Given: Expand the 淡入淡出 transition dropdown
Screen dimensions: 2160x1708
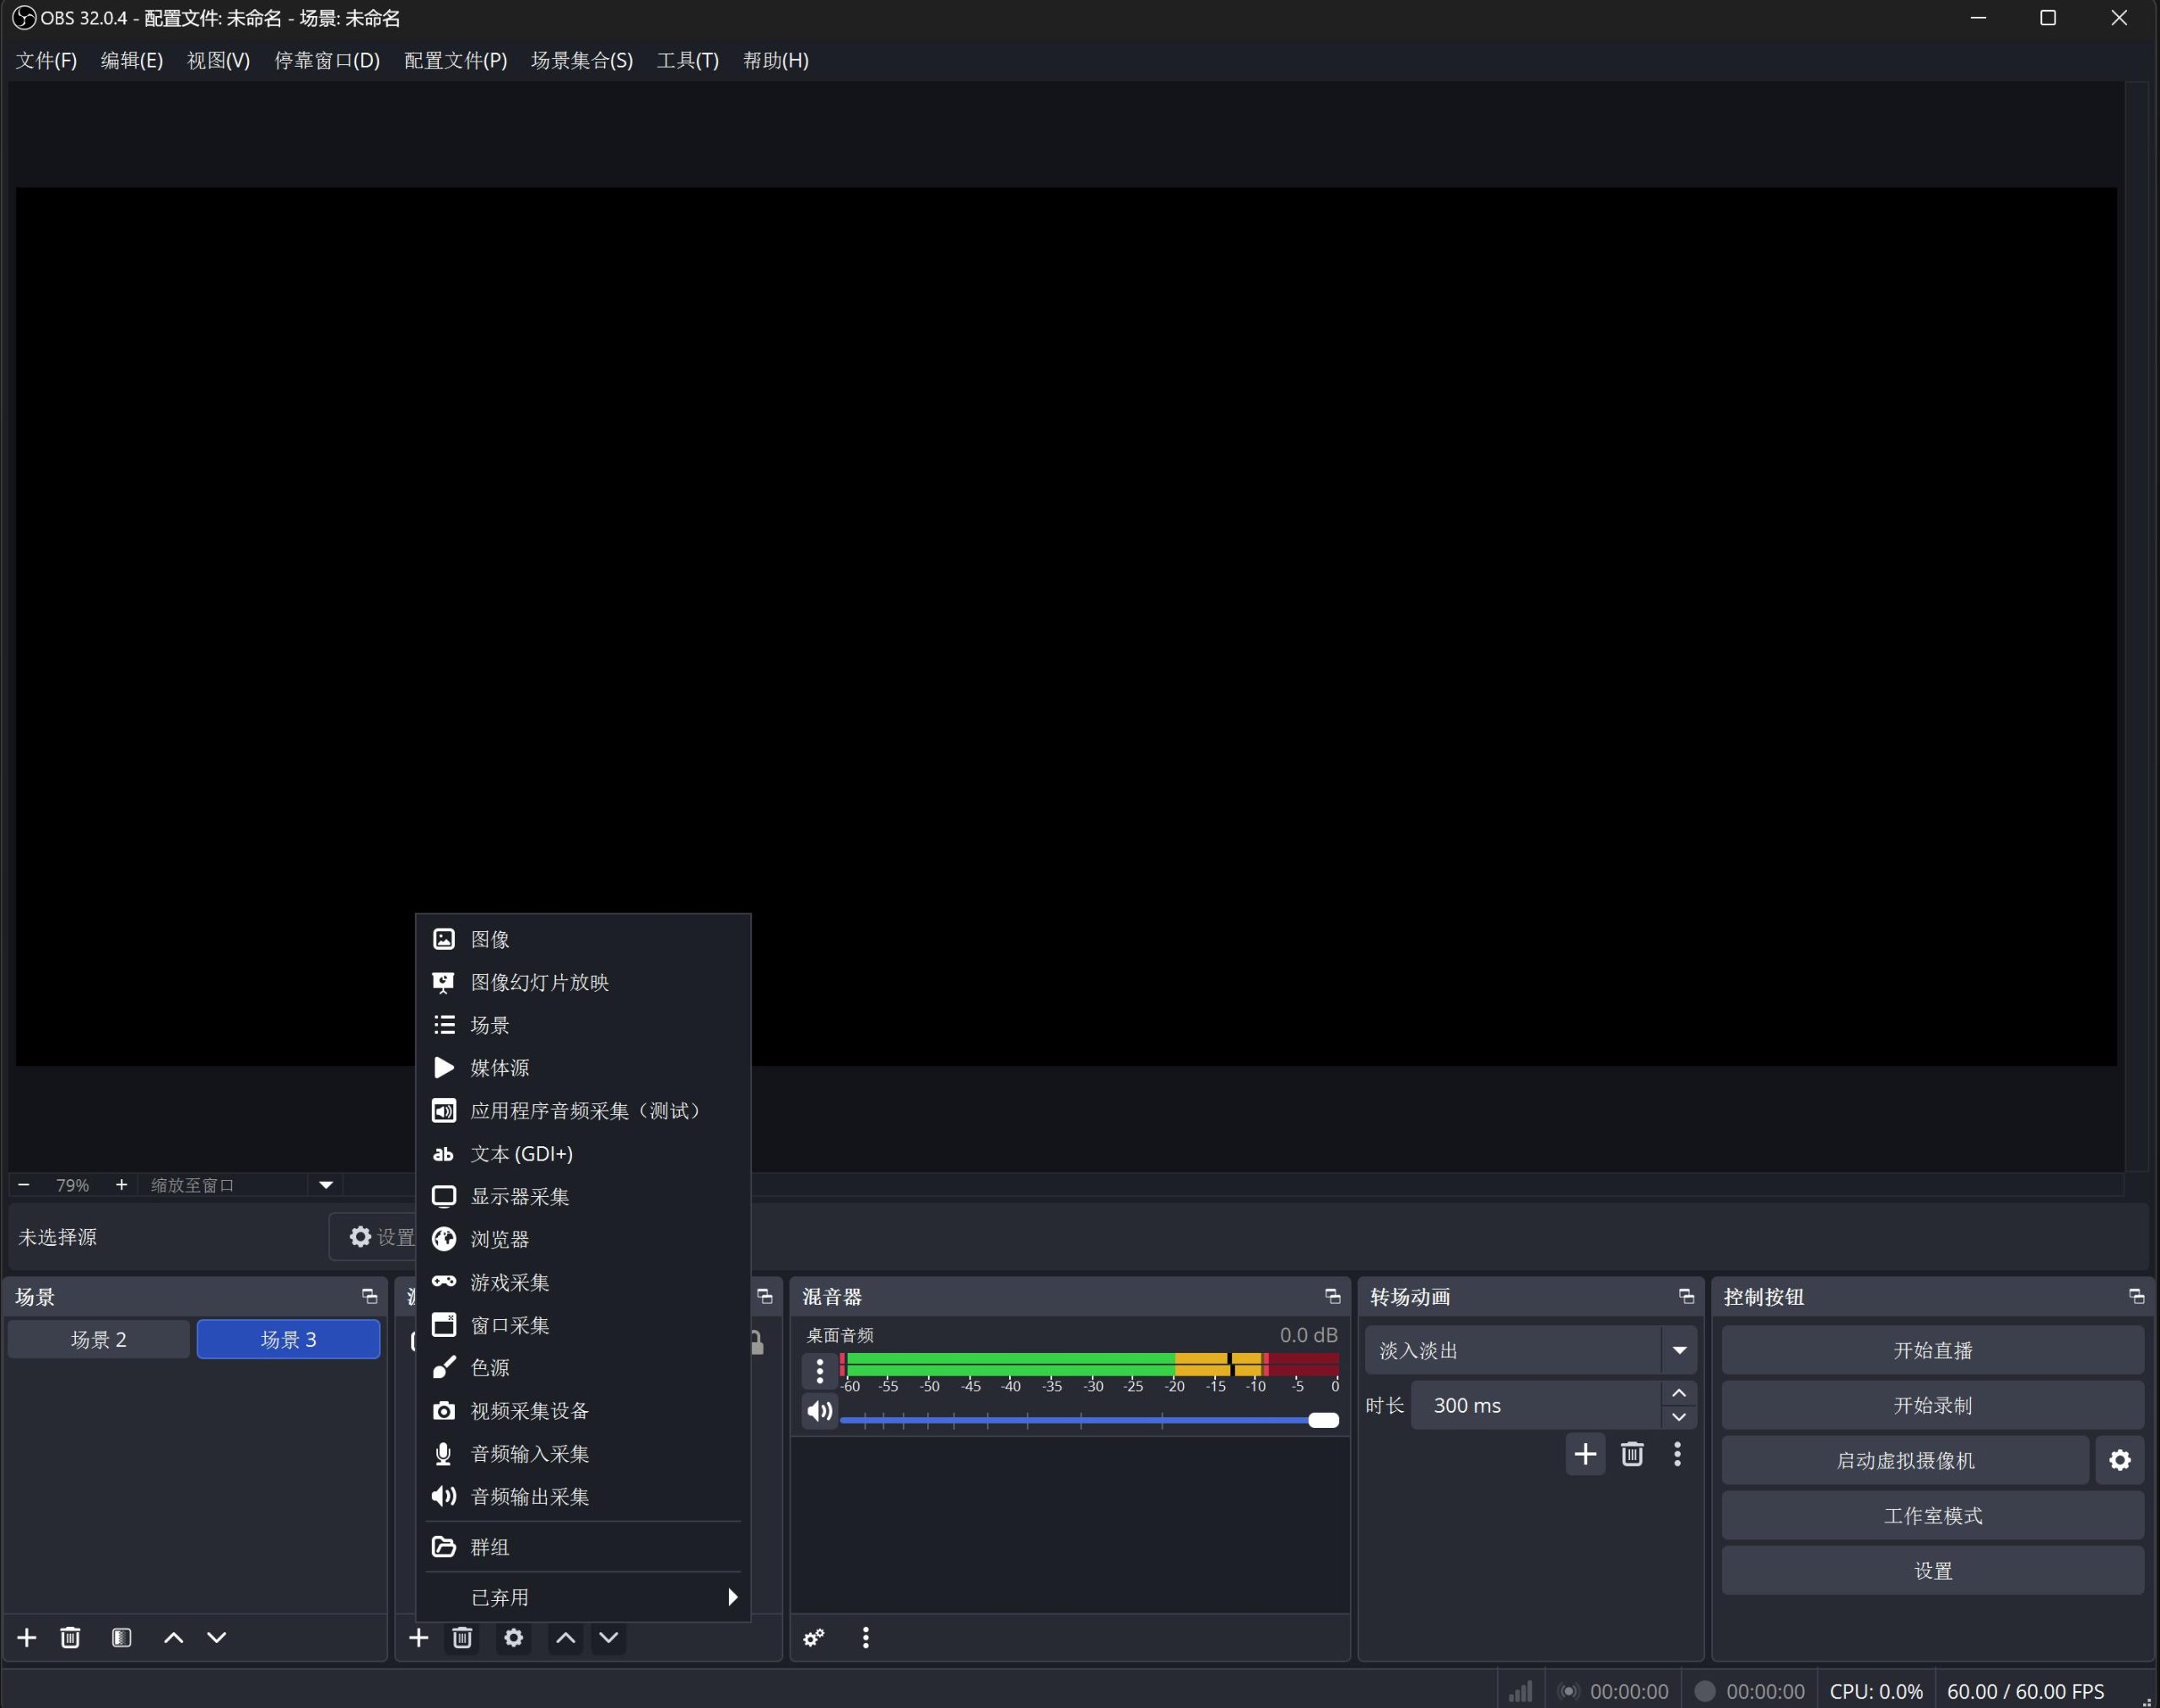Looking at the screenshot, I should coord(1679,1351).
